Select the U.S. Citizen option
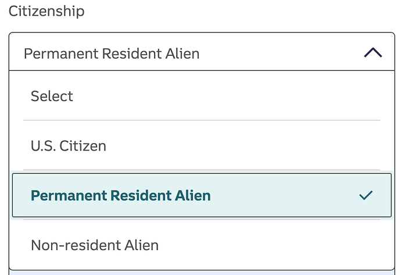The height and width of the screenshot is (275, 401). [x=69, y=145]
